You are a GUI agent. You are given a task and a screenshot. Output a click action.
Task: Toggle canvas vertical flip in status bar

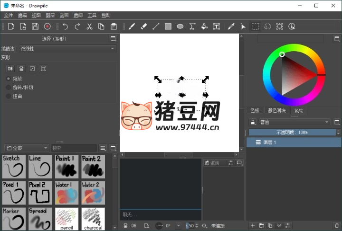(x=125, y=226)
